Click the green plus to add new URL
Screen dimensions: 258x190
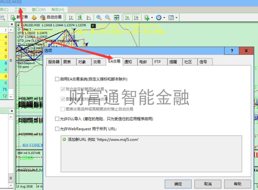(64, 139)
